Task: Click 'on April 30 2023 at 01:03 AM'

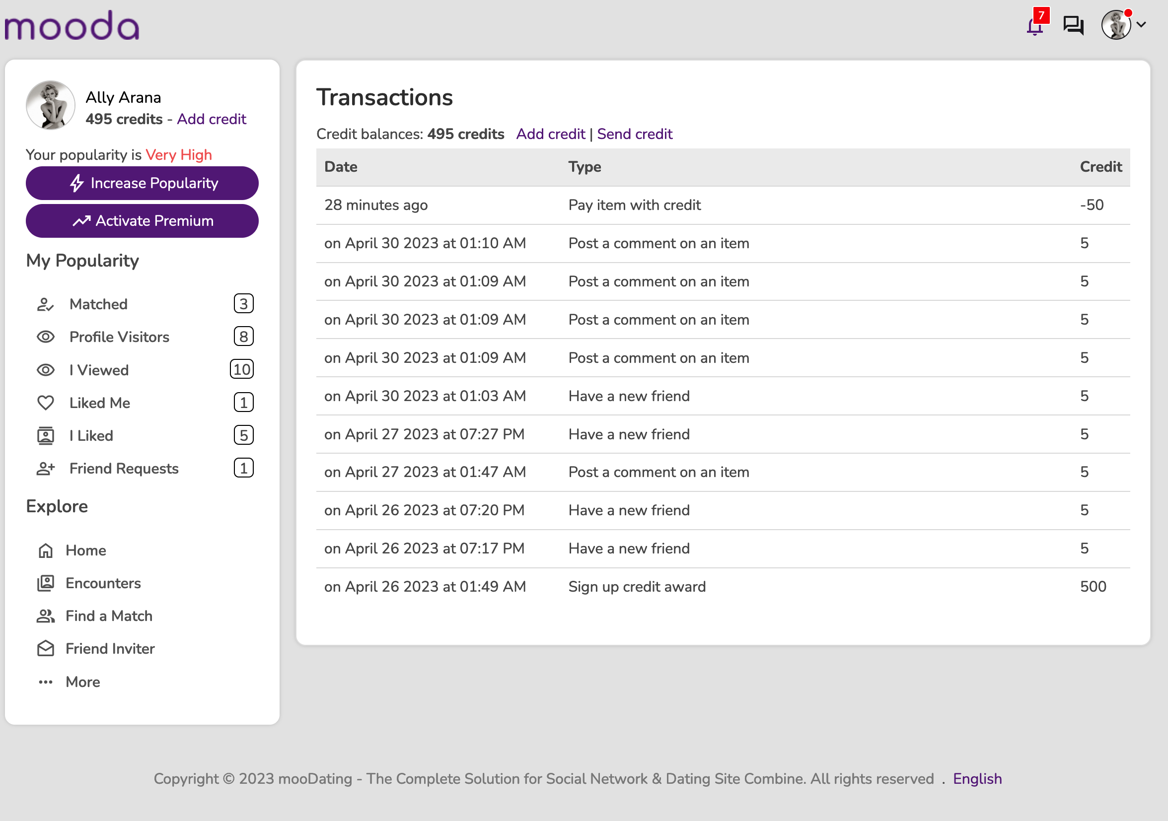Action: tap(425, 396)
